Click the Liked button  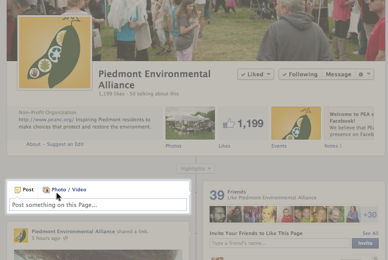pyautogui.click(x=255, y=74)
